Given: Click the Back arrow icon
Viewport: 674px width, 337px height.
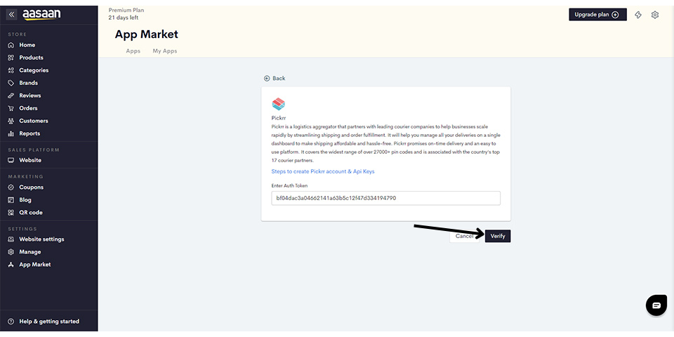Looking at the screenshot, I should [267, 78].
